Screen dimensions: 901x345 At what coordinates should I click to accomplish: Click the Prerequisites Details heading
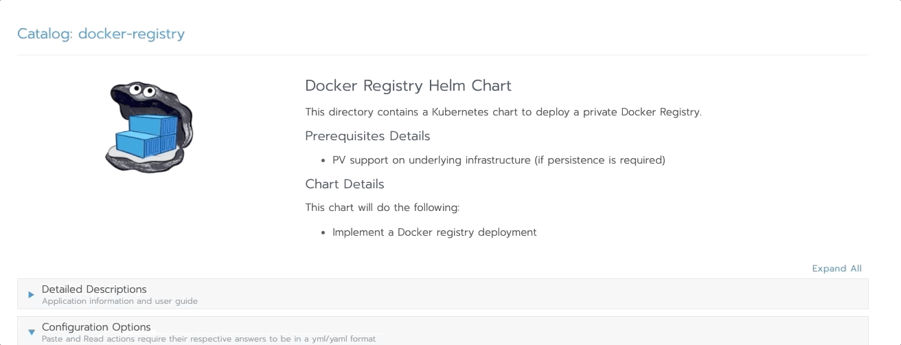[367, 136]
